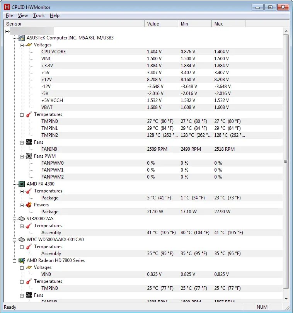
Task: Open the Help menu
Action: tap(55, 15)
